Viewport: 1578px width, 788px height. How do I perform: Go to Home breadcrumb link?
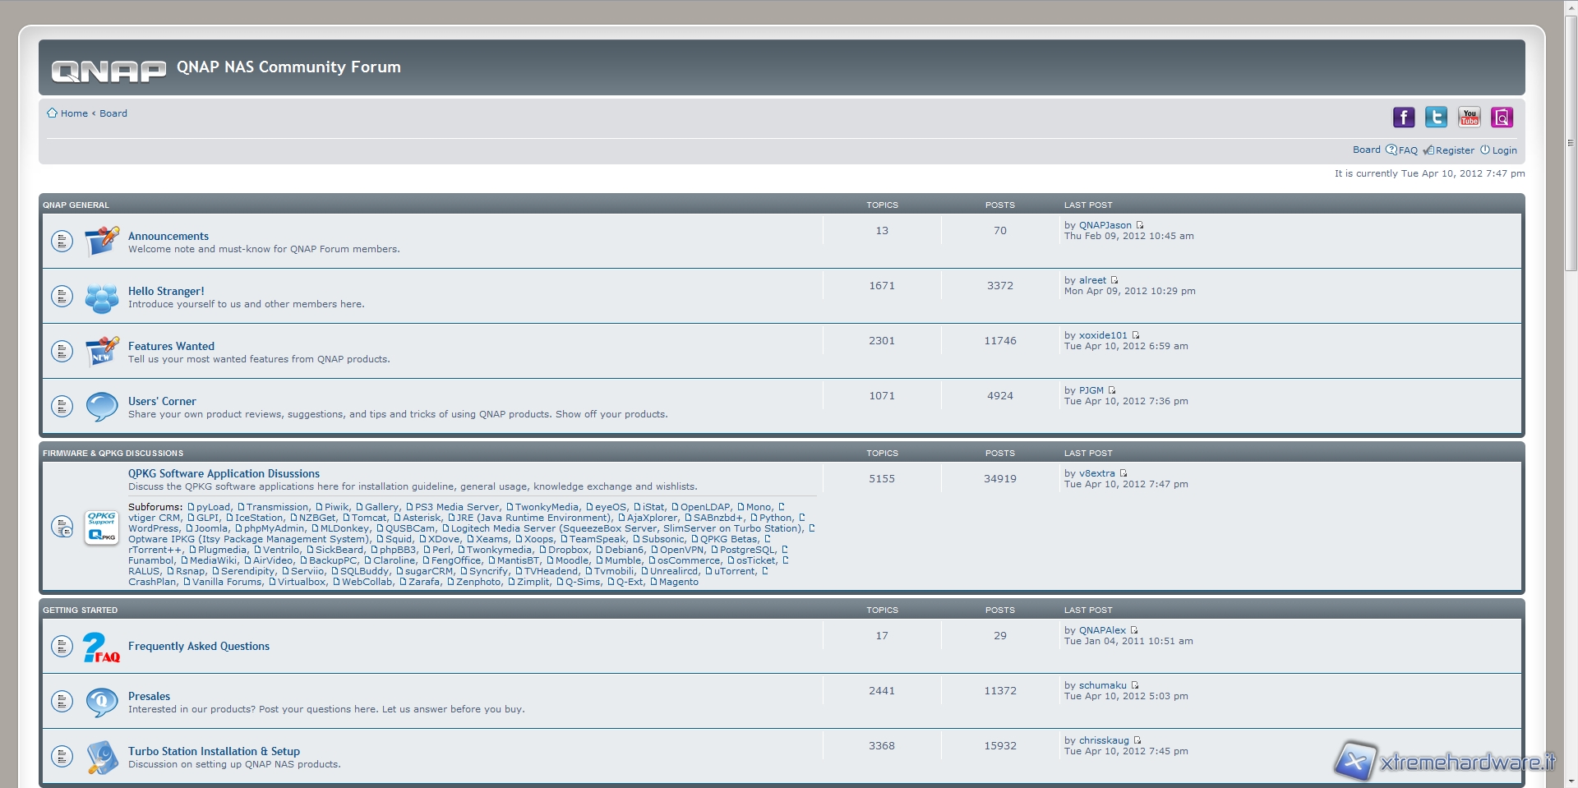tap(74, 113)
